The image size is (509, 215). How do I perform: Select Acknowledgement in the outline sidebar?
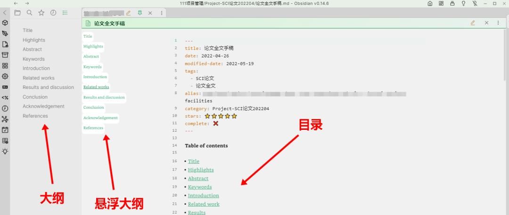[43, 106]
